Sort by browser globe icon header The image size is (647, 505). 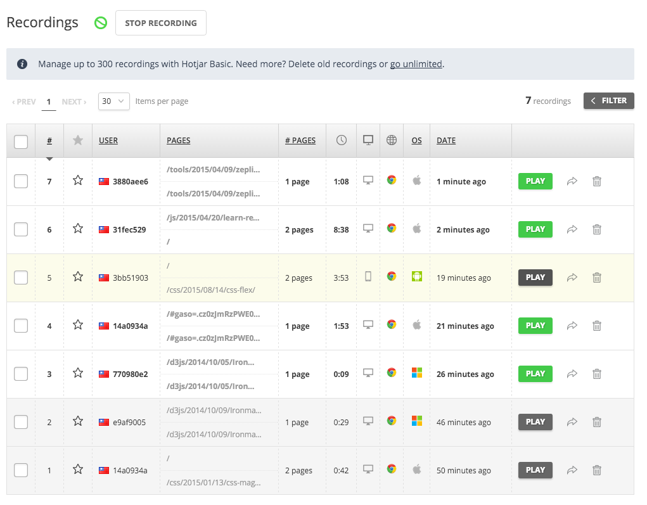coord(392,141)
